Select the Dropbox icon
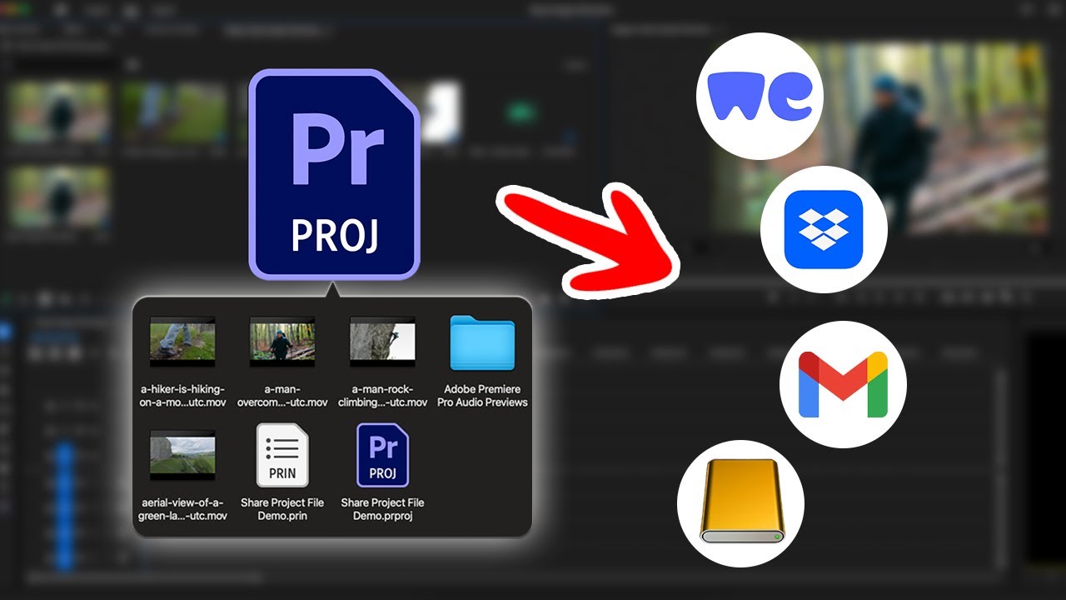Viewport: 1066px width, 600px height. pos(824,229)
